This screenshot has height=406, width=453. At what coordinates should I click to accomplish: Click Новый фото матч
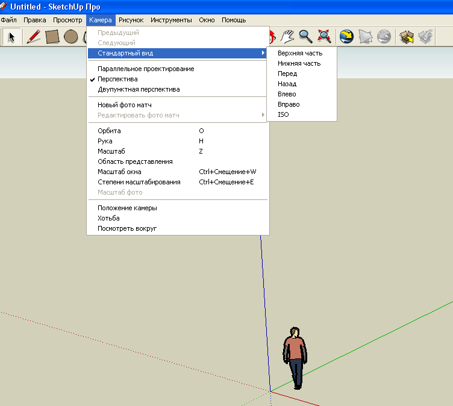[x=124, y=105]
